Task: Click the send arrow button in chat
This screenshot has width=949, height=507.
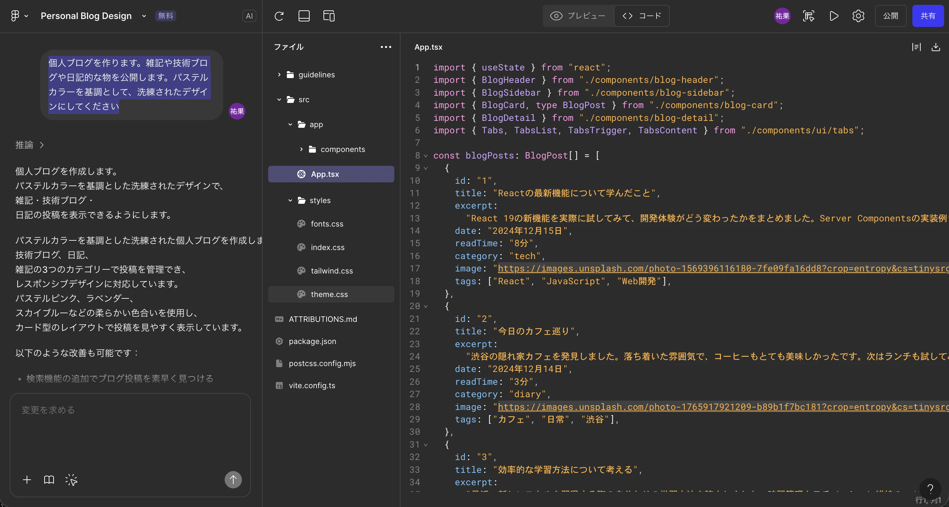Action: coord(233,479)
